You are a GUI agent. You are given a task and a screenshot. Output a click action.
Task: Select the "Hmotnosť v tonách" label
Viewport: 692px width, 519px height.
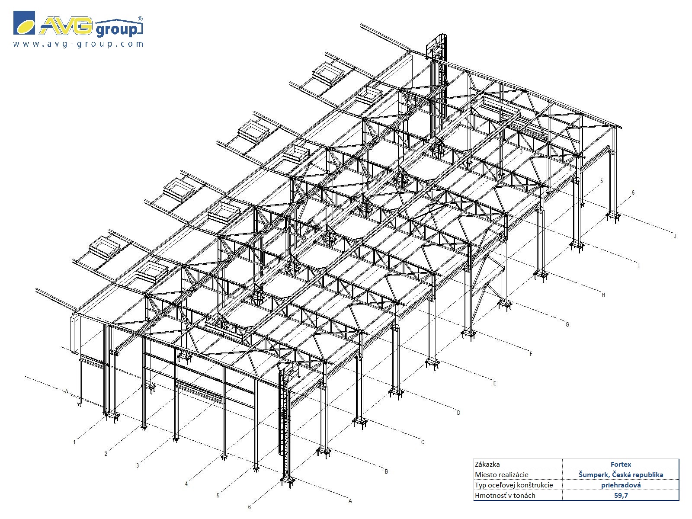(505, 496)
